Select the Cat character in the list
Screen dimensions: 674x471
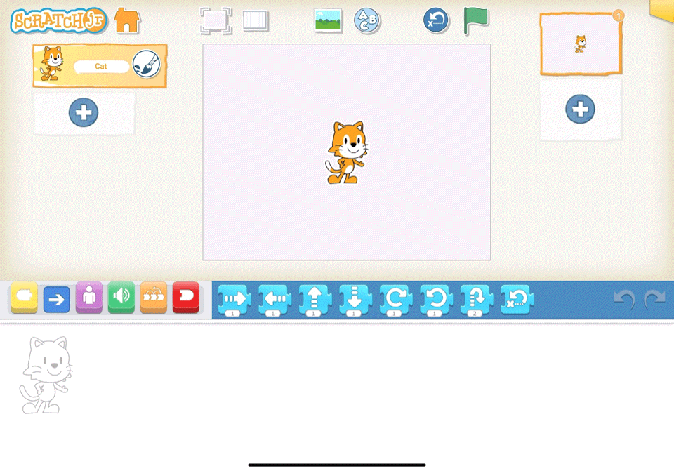[100, 66]
